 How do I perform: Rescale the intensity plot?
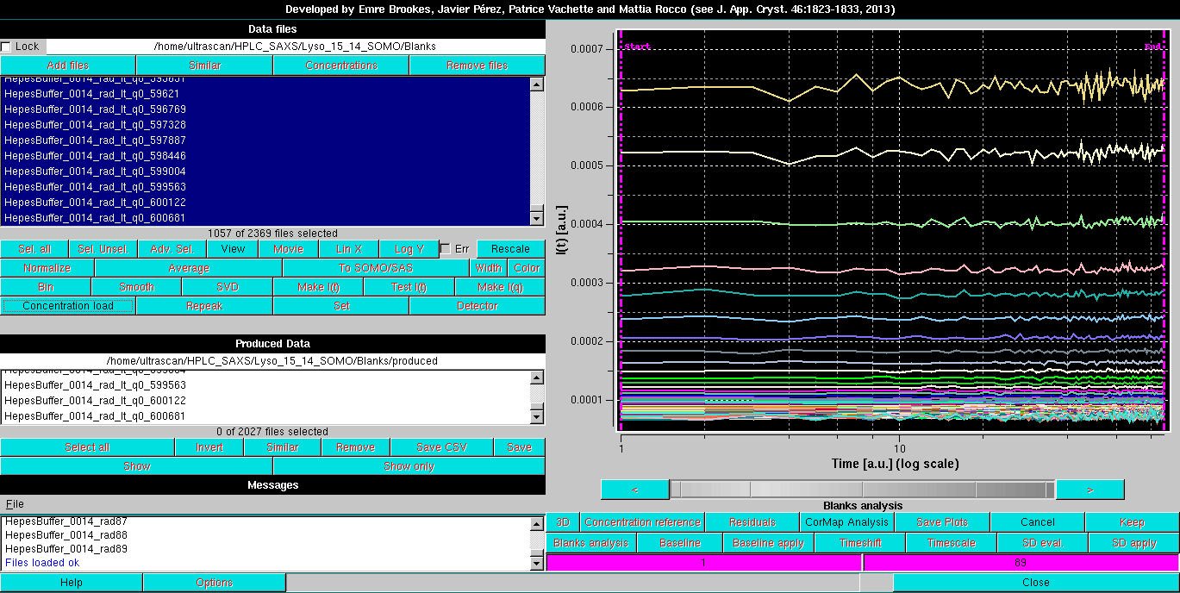click(510, 248)
